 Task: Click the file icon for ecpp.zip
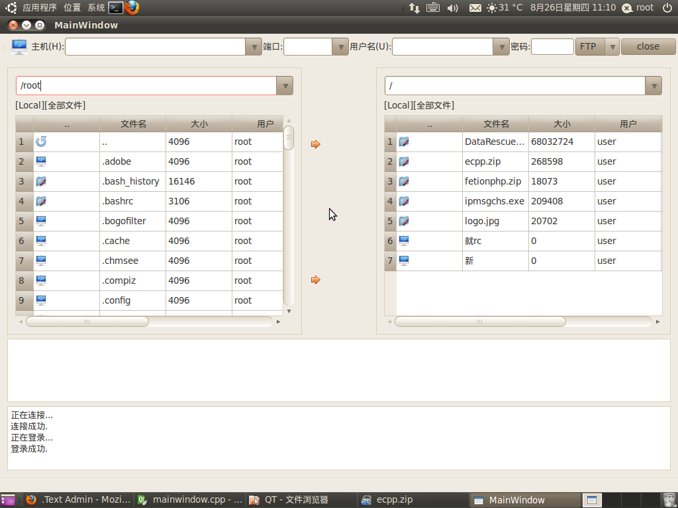404,161
